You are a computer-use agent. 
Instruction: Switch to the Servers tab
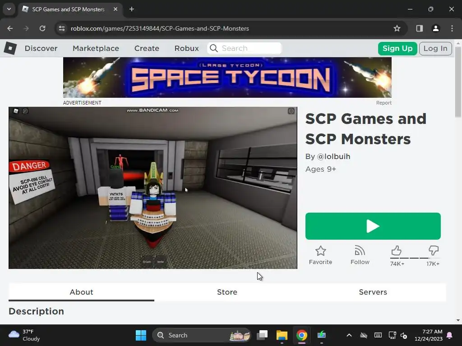373,292
